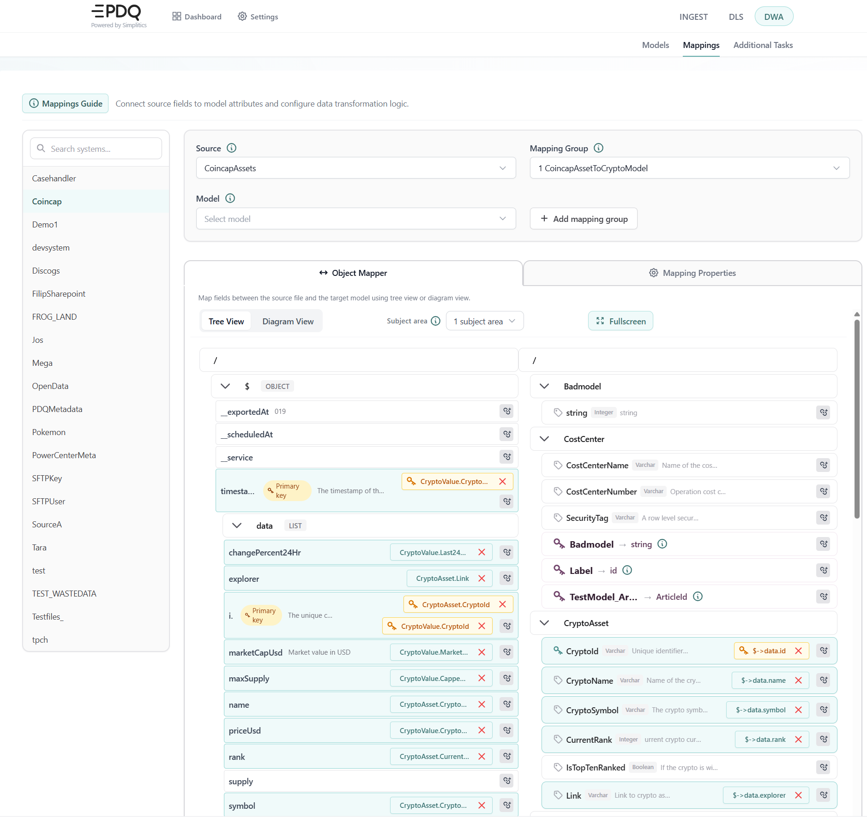Screen dimensions: 867x818
Task: Click the Search systems input field
Action: point(96,149)
